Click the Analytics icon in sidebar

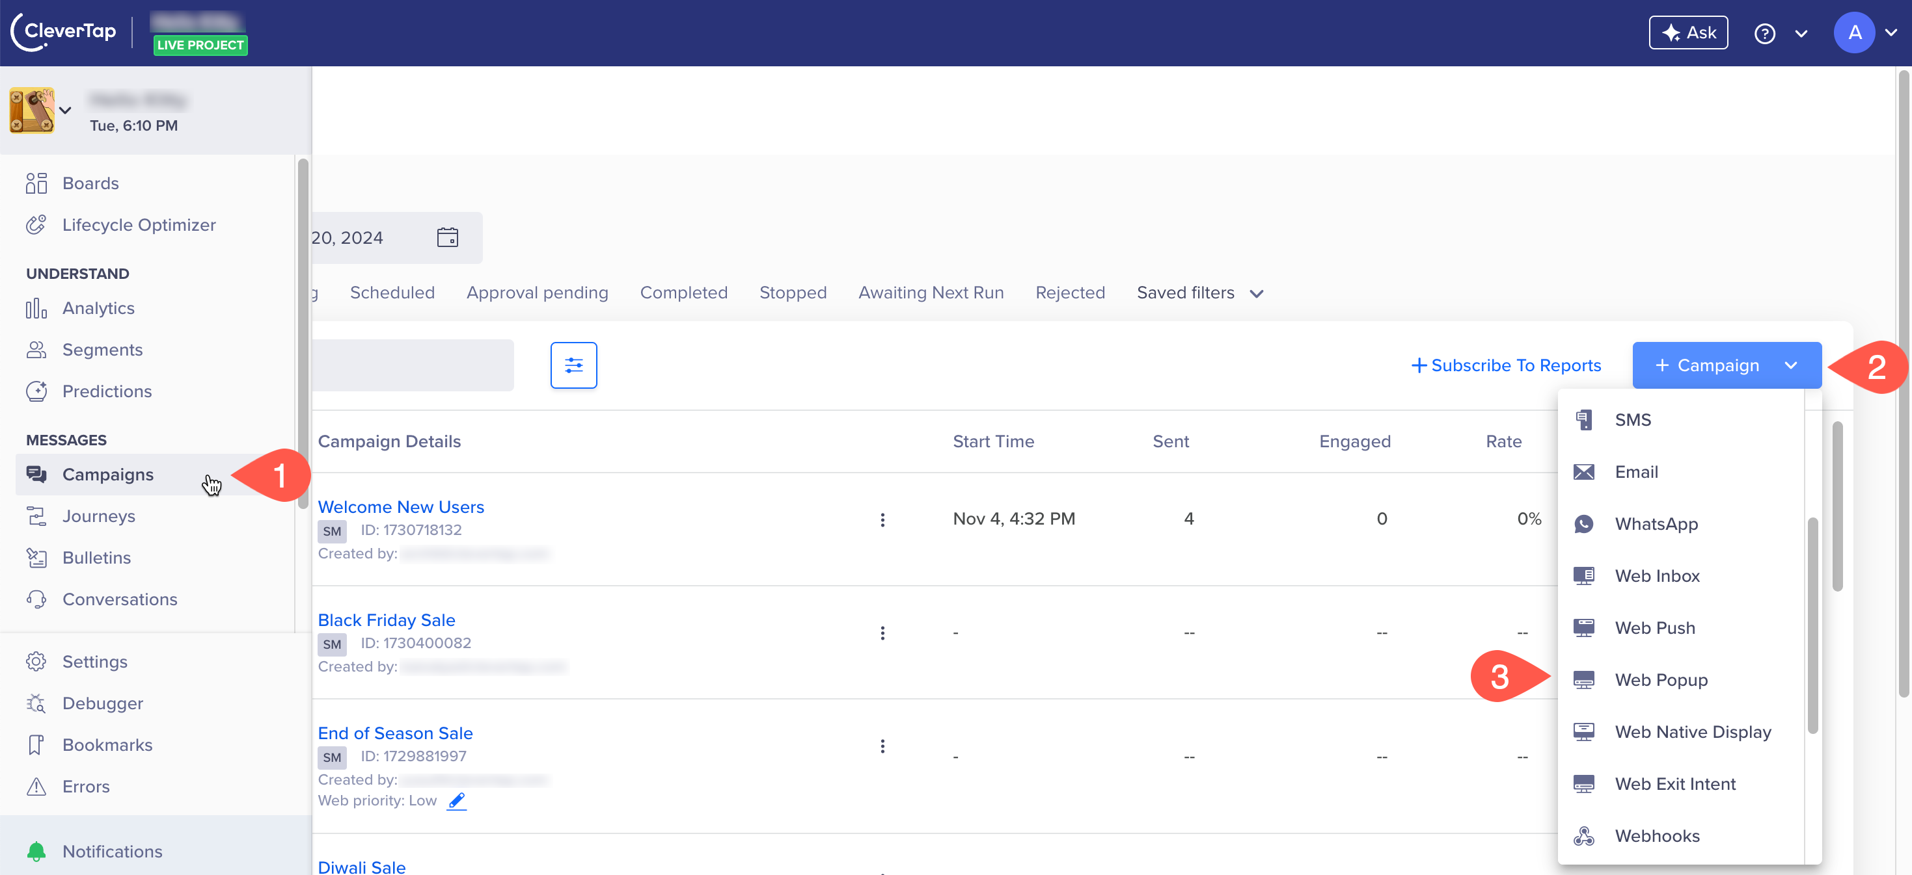pyautogui.click(x=36, y=307)
